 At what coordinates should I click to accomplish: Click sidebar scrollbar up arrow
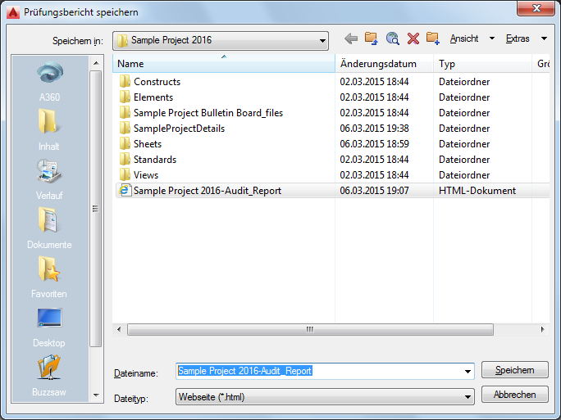(x=96, y=63)
